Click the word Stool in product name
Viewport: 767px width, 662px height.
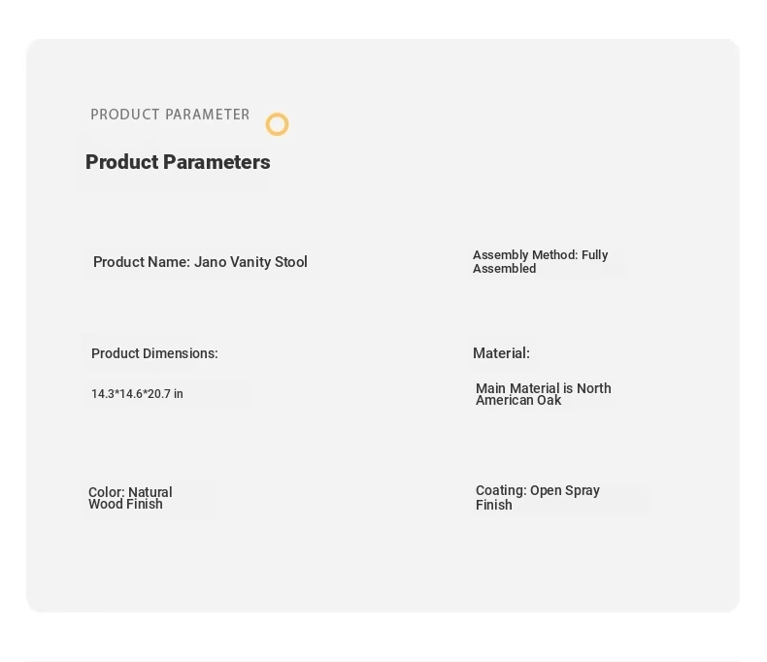tap(291, 262)
